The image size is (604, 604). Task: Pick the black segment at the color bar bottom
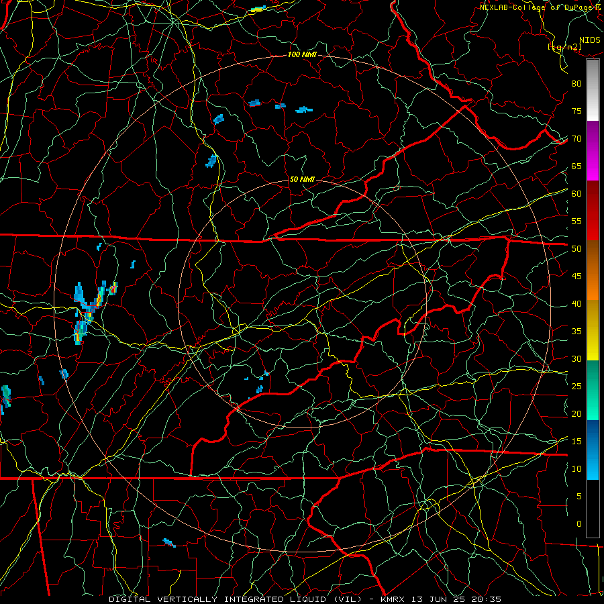click(593, 509)
